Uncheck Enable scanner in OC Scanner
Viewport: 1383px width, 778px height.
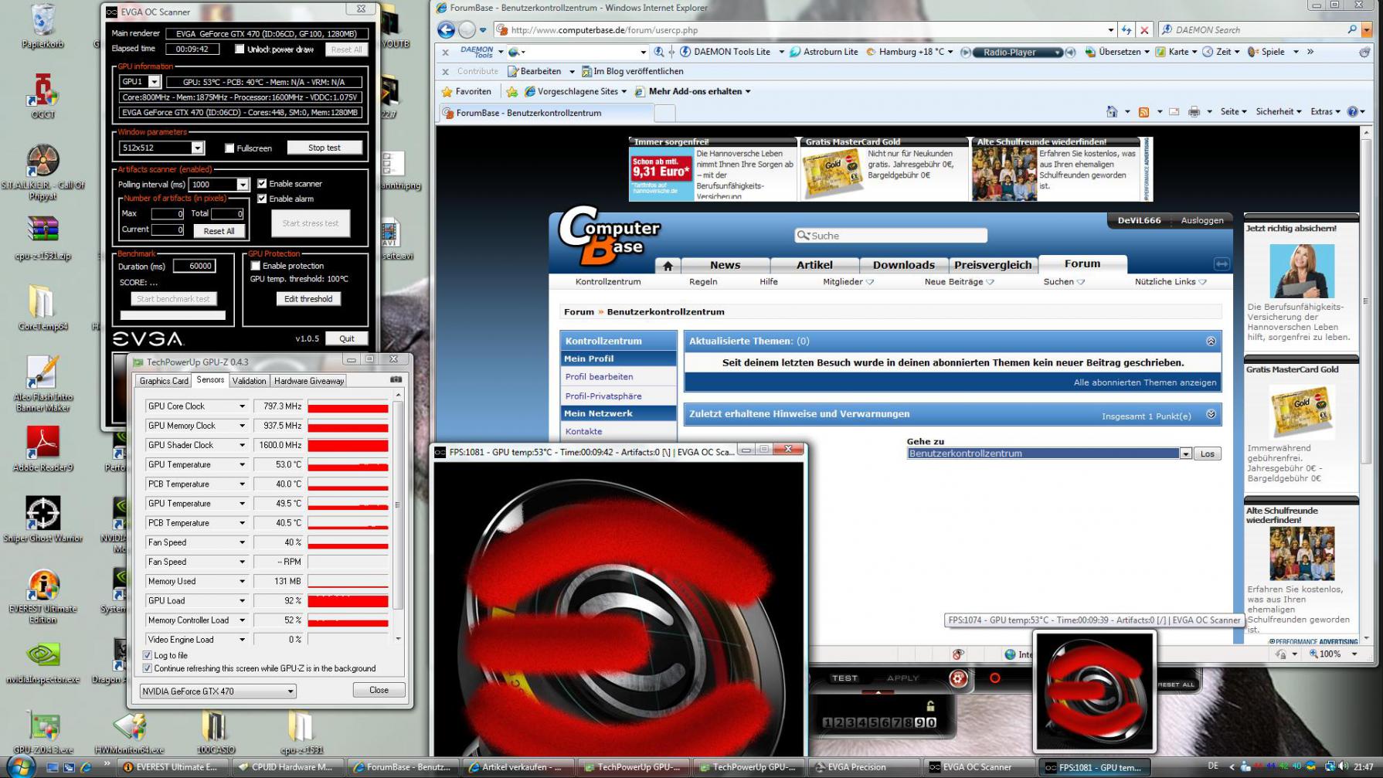click(x=262, y=183)
